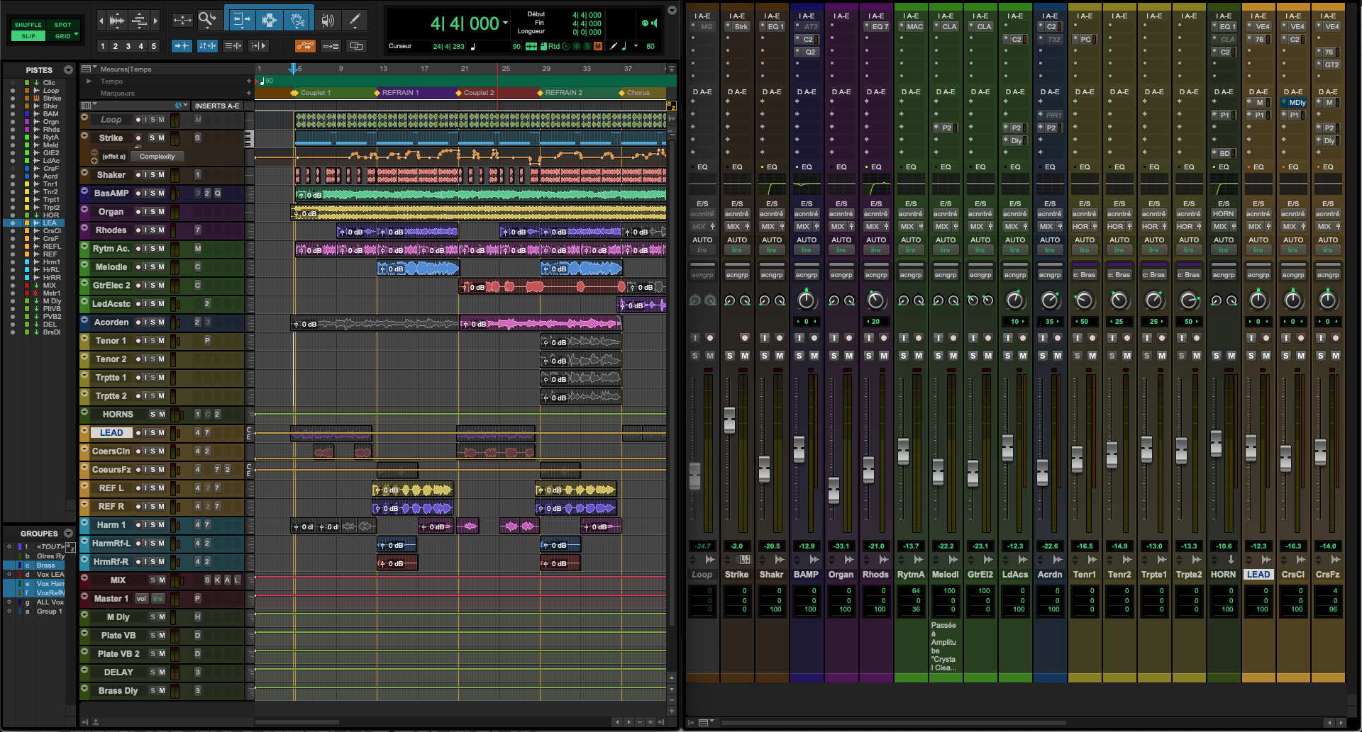Screen dimensions: 1362x732
Task: Click the LEAD channel volume fader
Action: [1251, 447]
